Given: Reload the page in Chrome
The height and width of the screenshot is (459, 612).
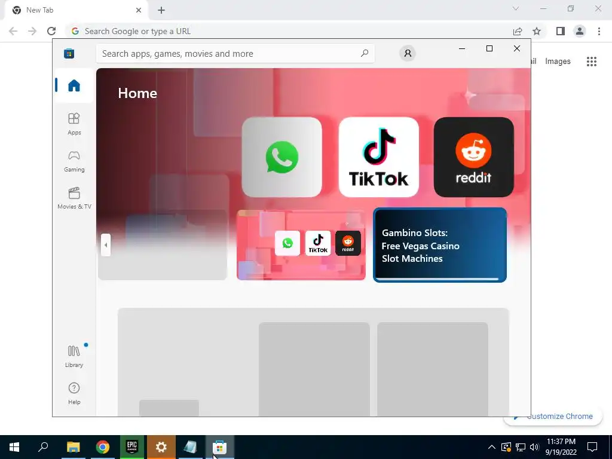Looking at the screenshot, I should (x=51, y=31).
